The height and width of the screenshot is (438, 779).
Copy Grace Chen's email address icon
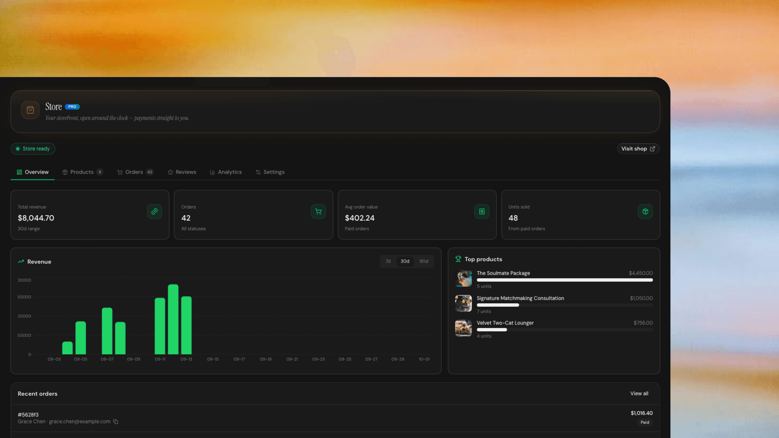click(116, 422)
